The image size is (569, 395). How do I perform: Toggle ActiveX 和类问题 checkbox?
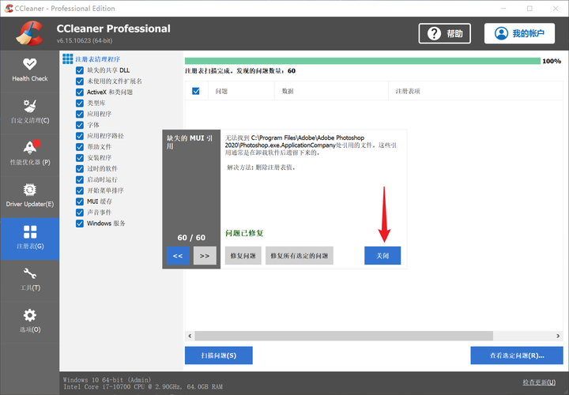[80, 92]
